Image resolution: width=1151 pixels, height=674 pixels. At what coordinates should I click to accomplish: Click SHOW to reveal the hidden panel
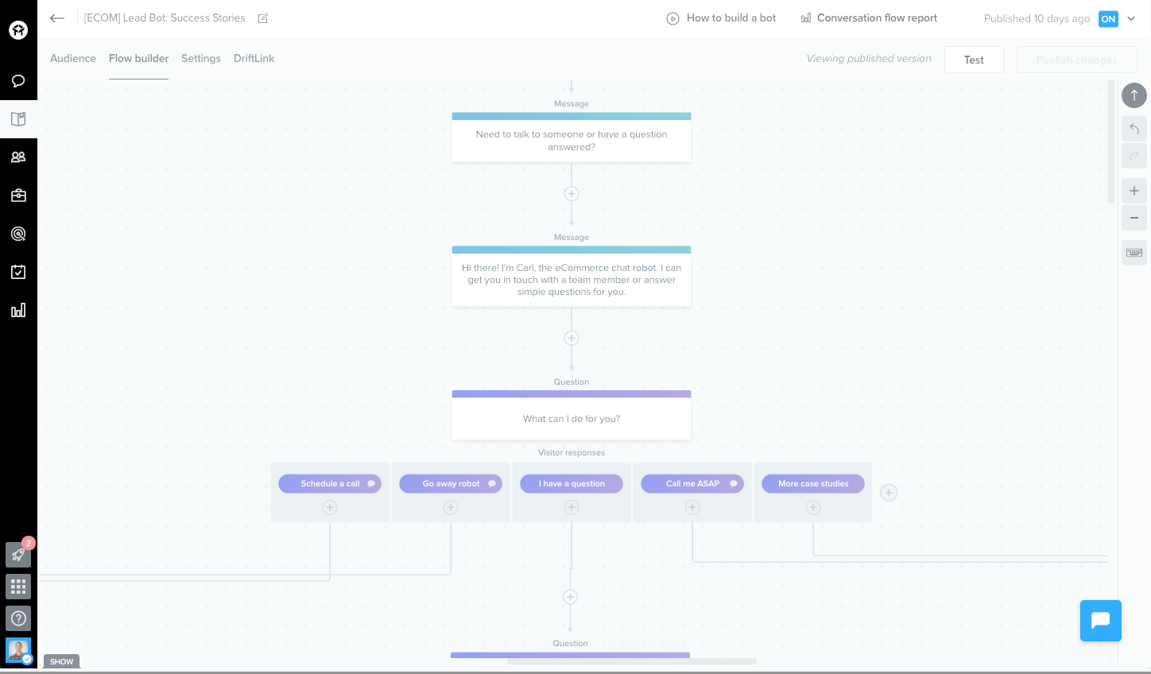tap(61, 661)
